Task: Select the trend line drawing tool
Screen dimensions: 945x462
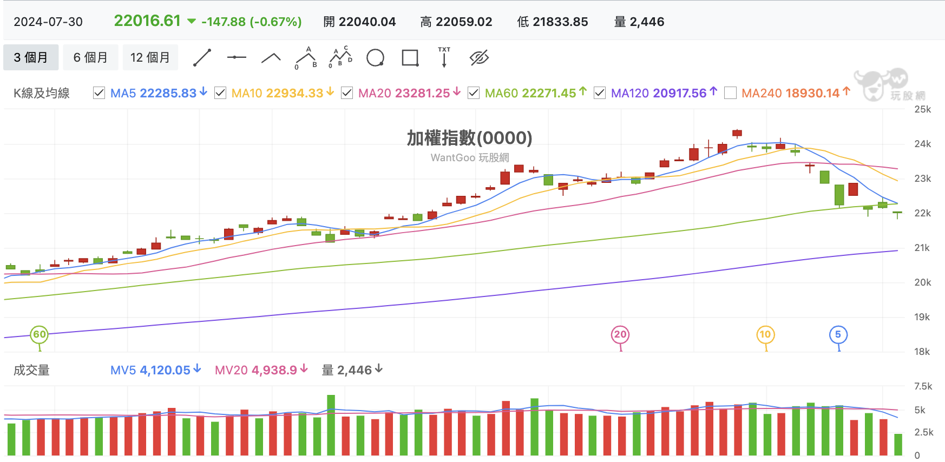Action: [x=202, y=57]
